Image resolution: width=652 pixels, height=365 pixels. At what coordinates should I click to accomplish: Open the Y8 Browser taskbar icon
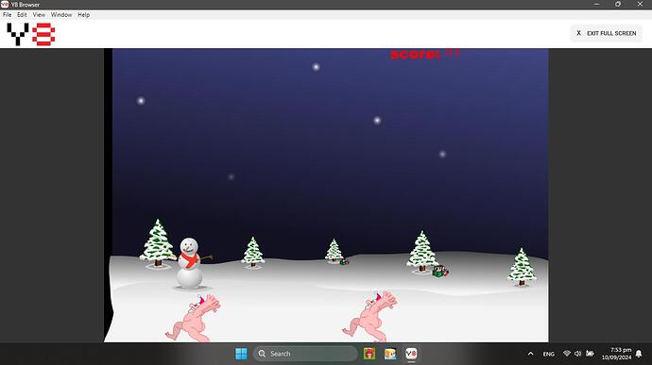tap(411, 354)
